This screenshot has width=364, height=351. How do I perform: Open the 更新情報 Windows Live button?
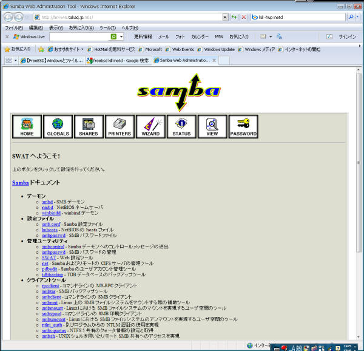coord(143,36)
